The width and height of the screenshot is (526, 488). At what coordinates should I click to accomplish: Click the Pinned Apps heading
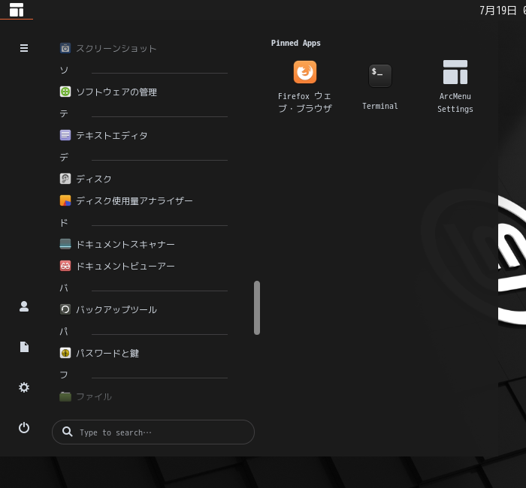coord(296,44)
